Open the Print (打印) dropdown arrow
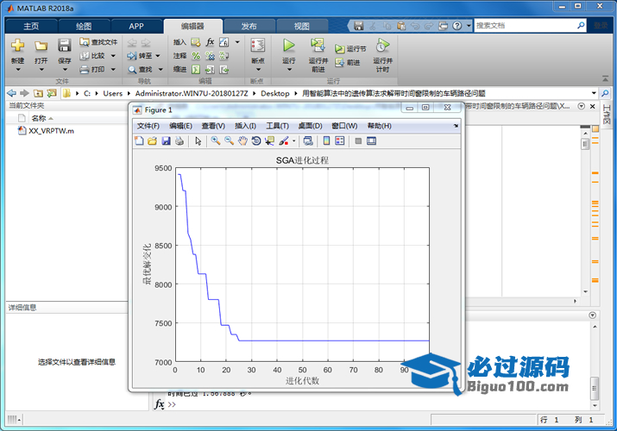617x431 pixels. (x=112, y=69)
